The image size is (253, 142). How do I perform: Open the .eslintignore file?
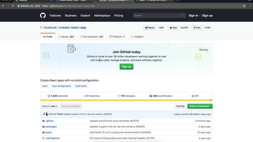[53, 138]
